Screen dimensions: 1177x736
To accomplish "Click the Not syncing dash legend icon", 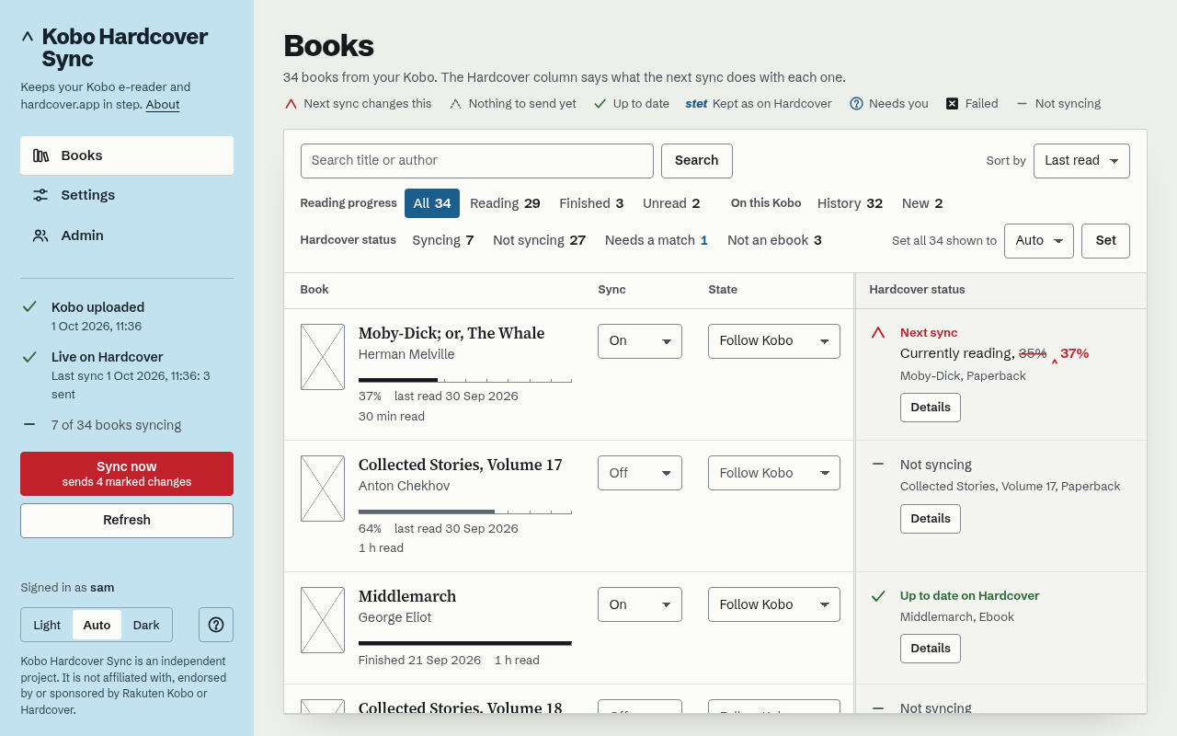I will (x=1022, y=103).
